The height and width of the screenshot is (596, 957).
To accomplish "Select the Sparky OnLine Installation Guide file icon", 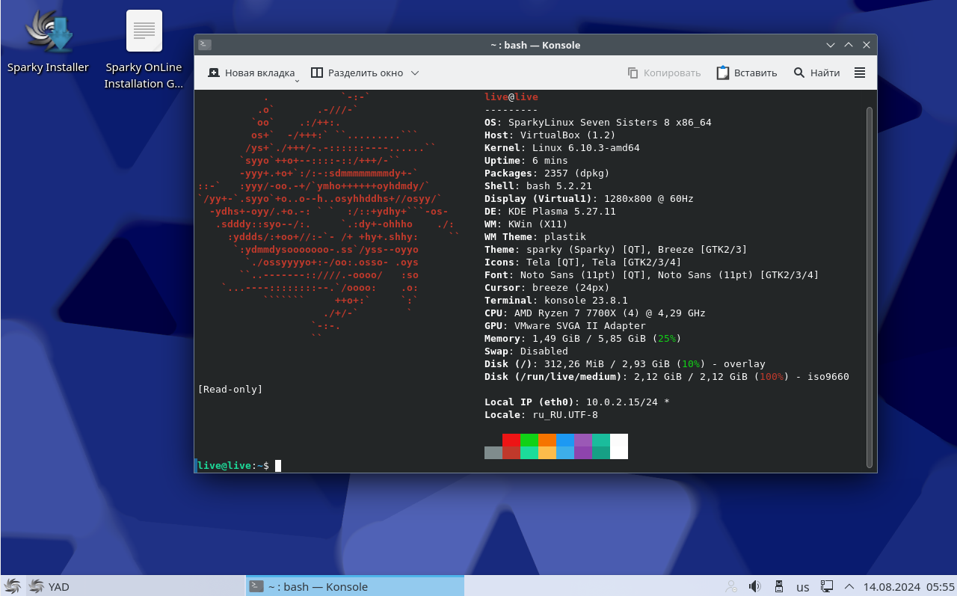I will pyautogui.click(x=144, y=50).
